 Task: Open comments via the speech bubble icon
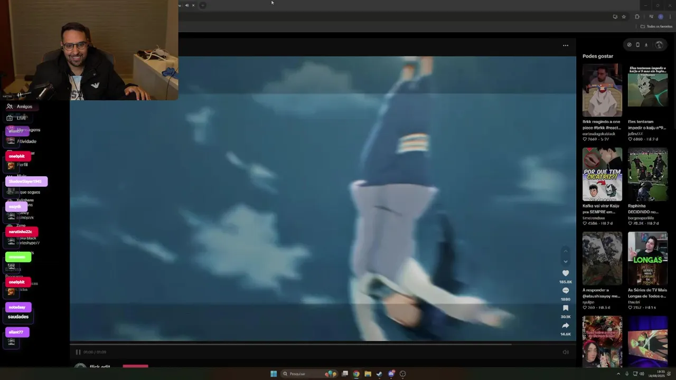pos(566,290)
